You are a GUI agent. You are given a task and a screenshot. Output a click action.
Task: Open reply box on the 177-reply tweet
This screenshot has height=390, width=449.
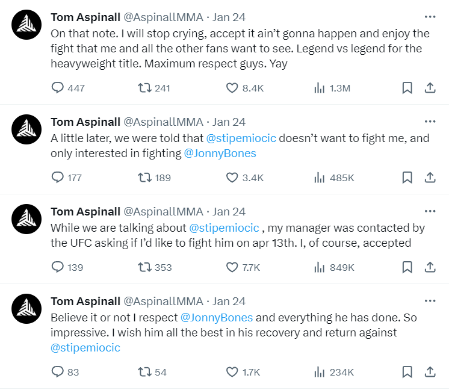point(58,178)
